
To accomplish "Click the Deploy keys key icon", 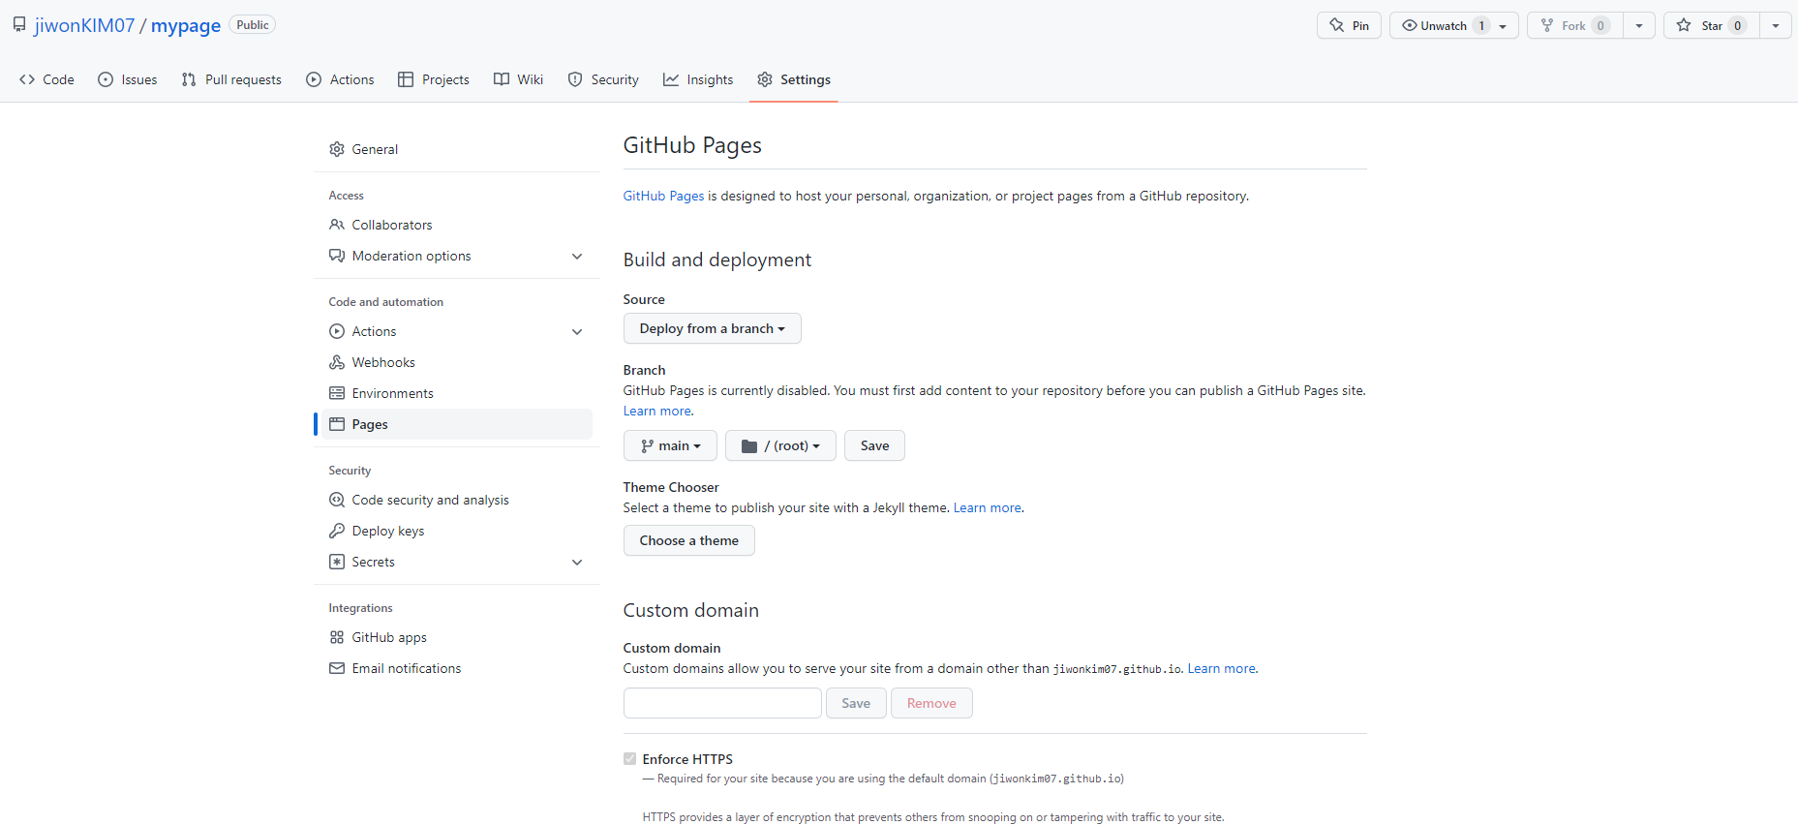I will click(x=337, y=531).
